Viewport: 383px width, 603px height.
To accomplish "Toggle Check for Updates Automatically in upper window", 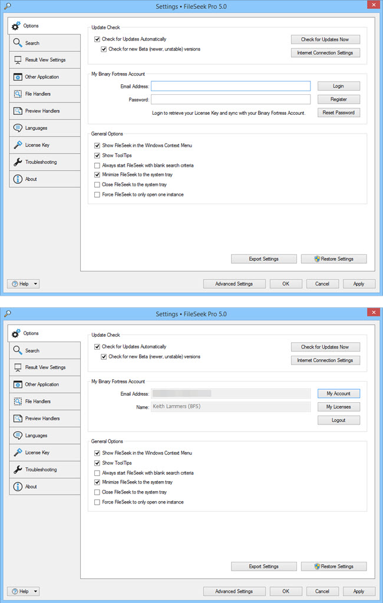I will point(97,39).
